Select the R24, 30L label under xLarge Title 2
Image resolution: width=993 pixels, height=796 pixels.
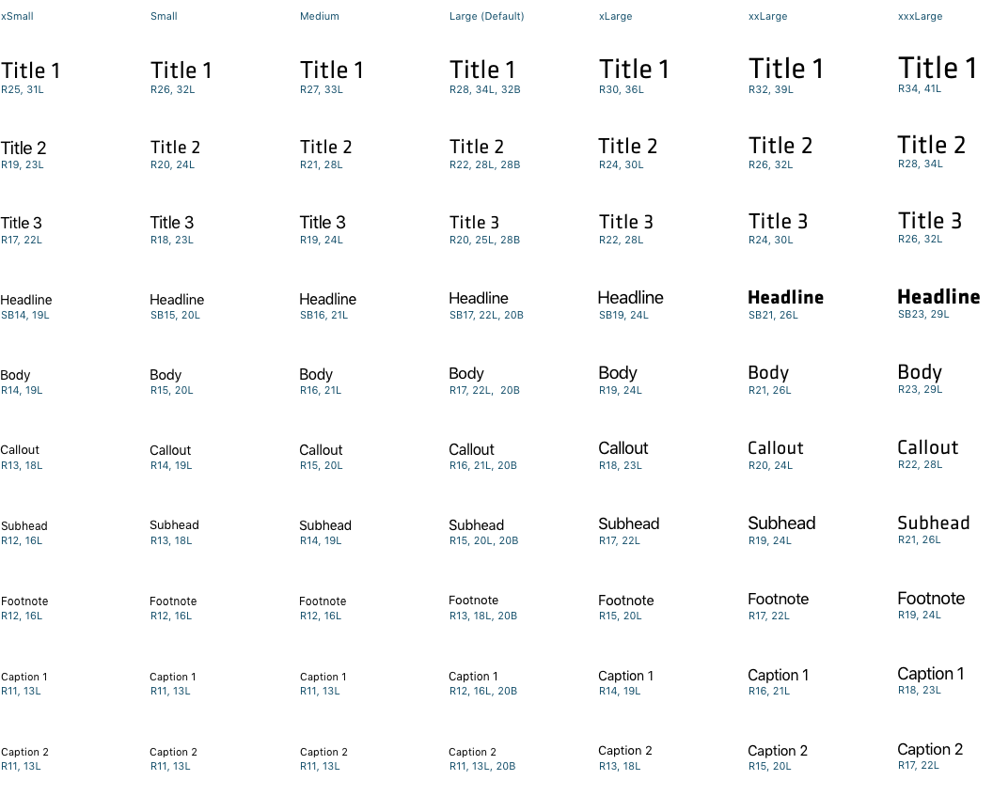pyautogui.click(x=621, y=165)
